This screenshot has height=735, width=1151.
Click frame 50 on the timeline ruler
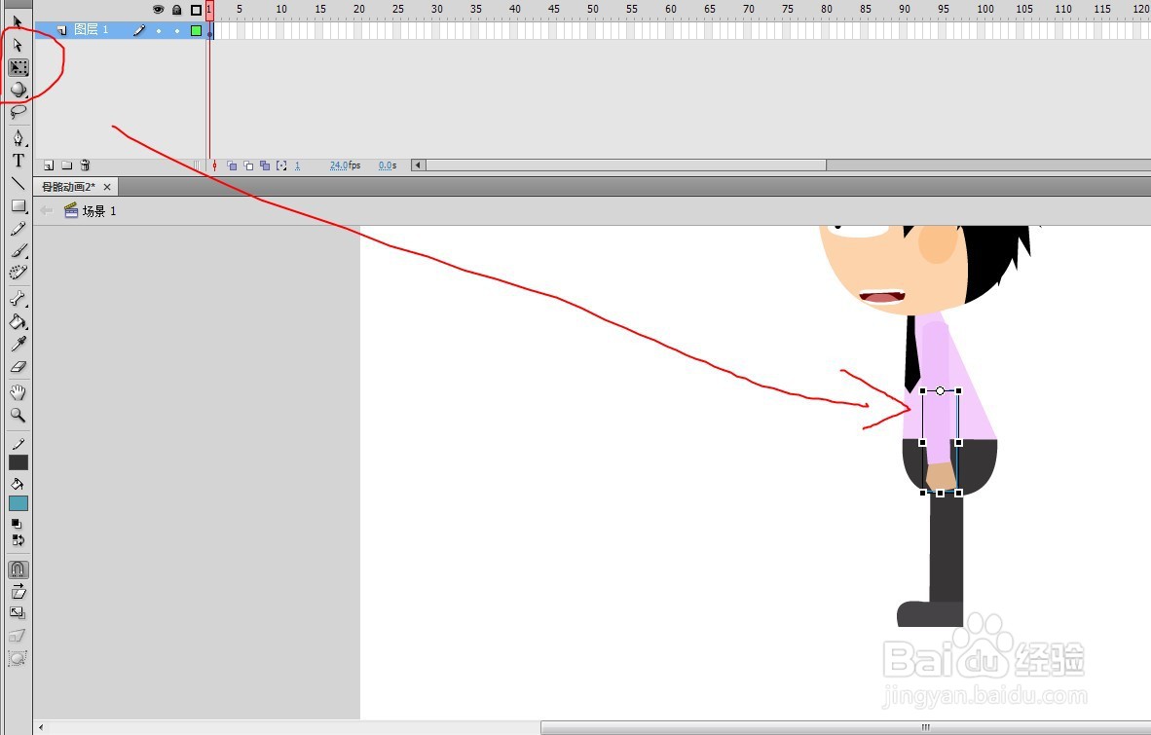tap(592, 9)
